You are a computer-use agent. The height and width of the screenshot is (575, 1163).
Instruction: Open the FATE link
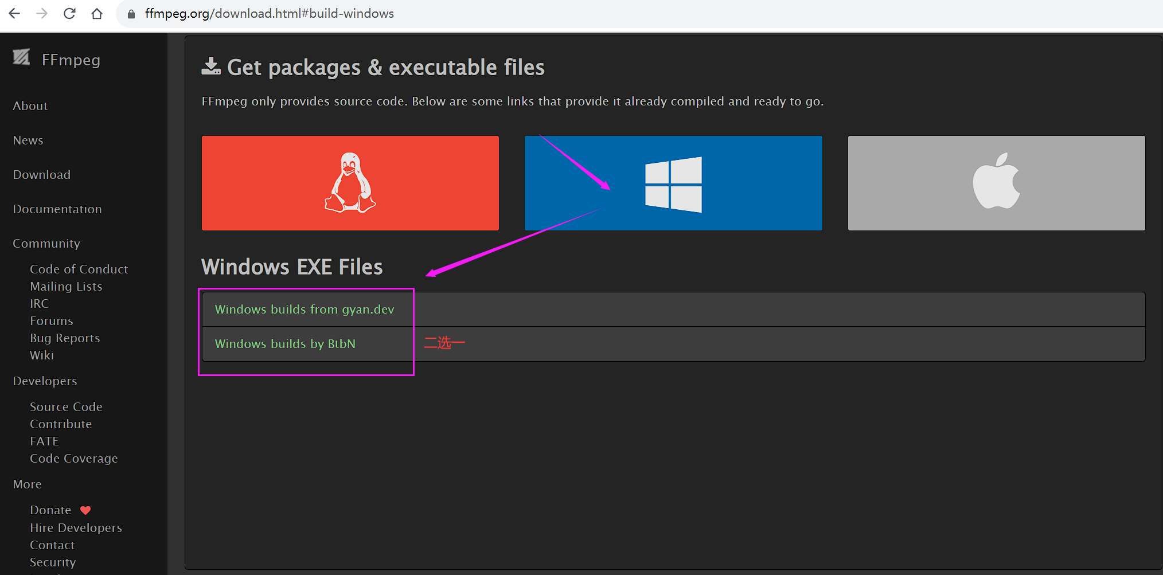point(45,441)
